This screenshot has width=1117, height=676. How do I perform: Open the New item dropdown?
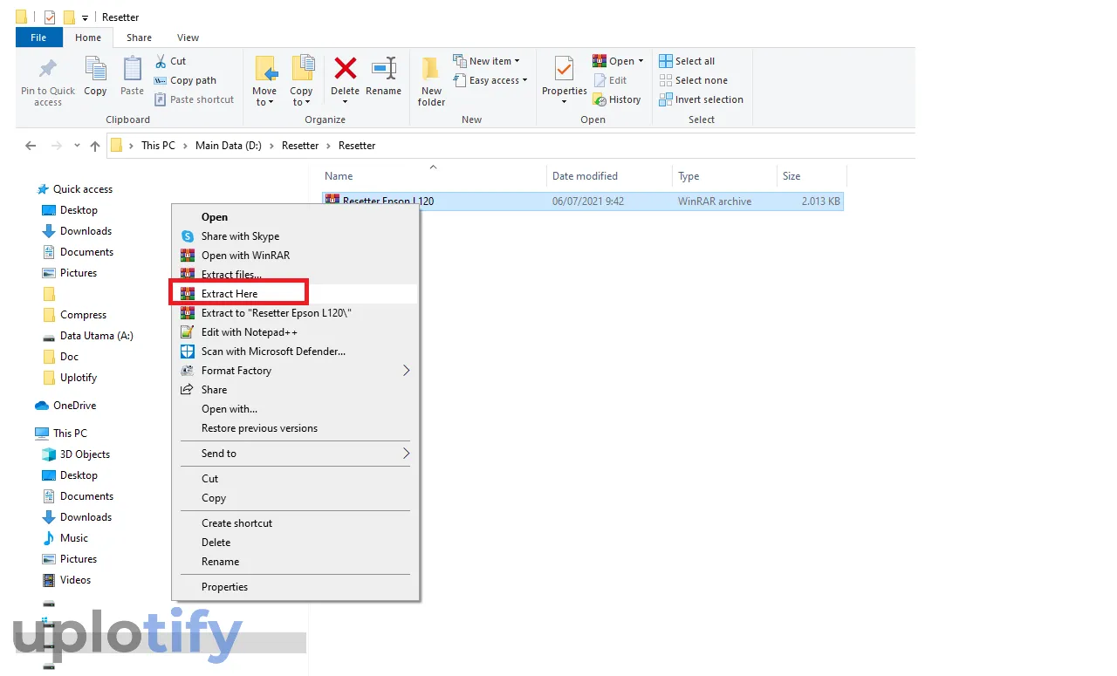(486, 61)
